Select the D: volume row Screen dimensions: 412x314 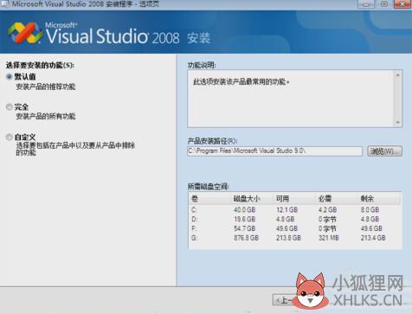[x=295, y=219]
